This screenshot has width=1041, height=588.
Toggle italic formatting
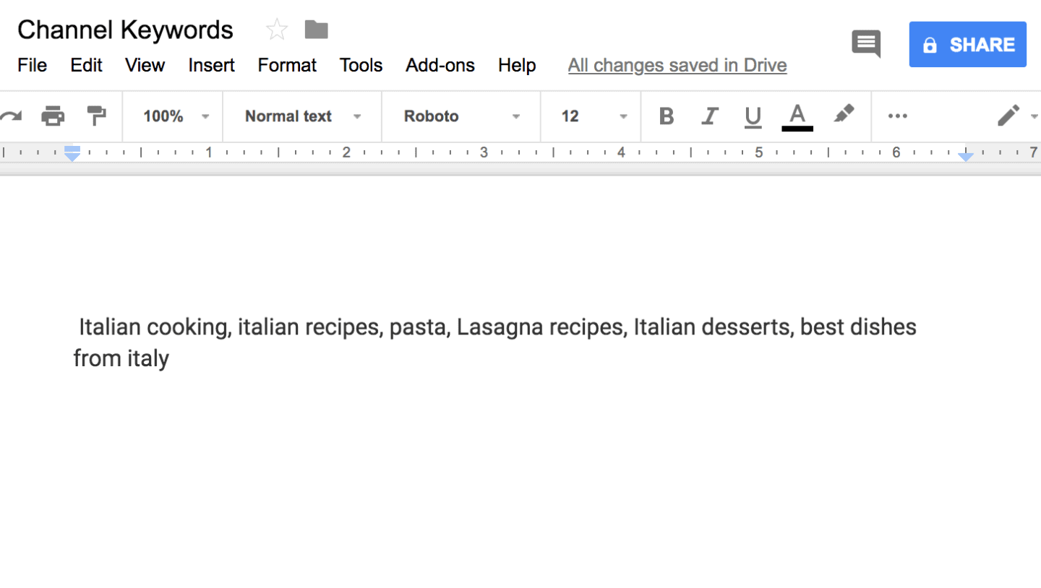tap(710, 116)
